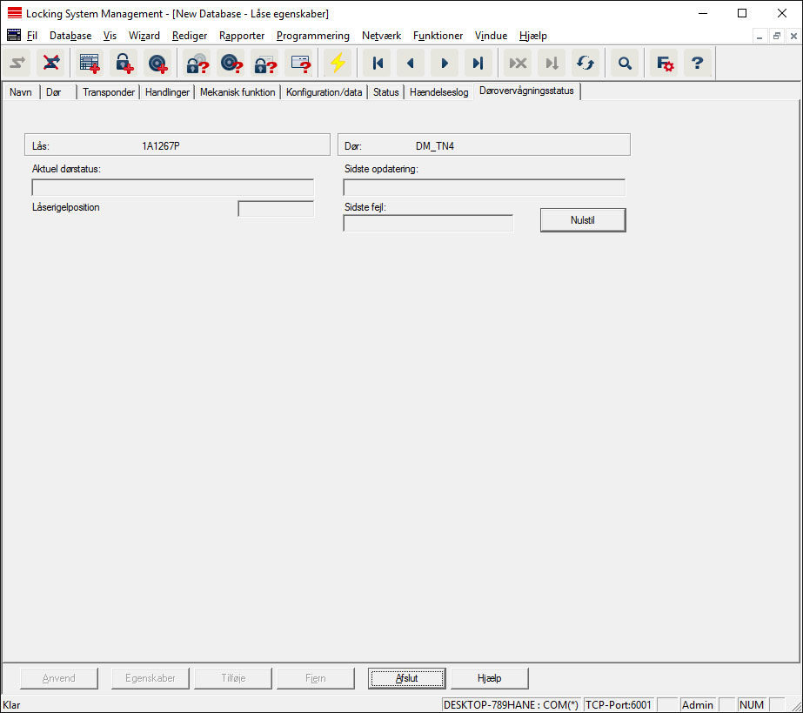Click the question mark help icon
Screen dimensions: 803x713
(697, 63)
